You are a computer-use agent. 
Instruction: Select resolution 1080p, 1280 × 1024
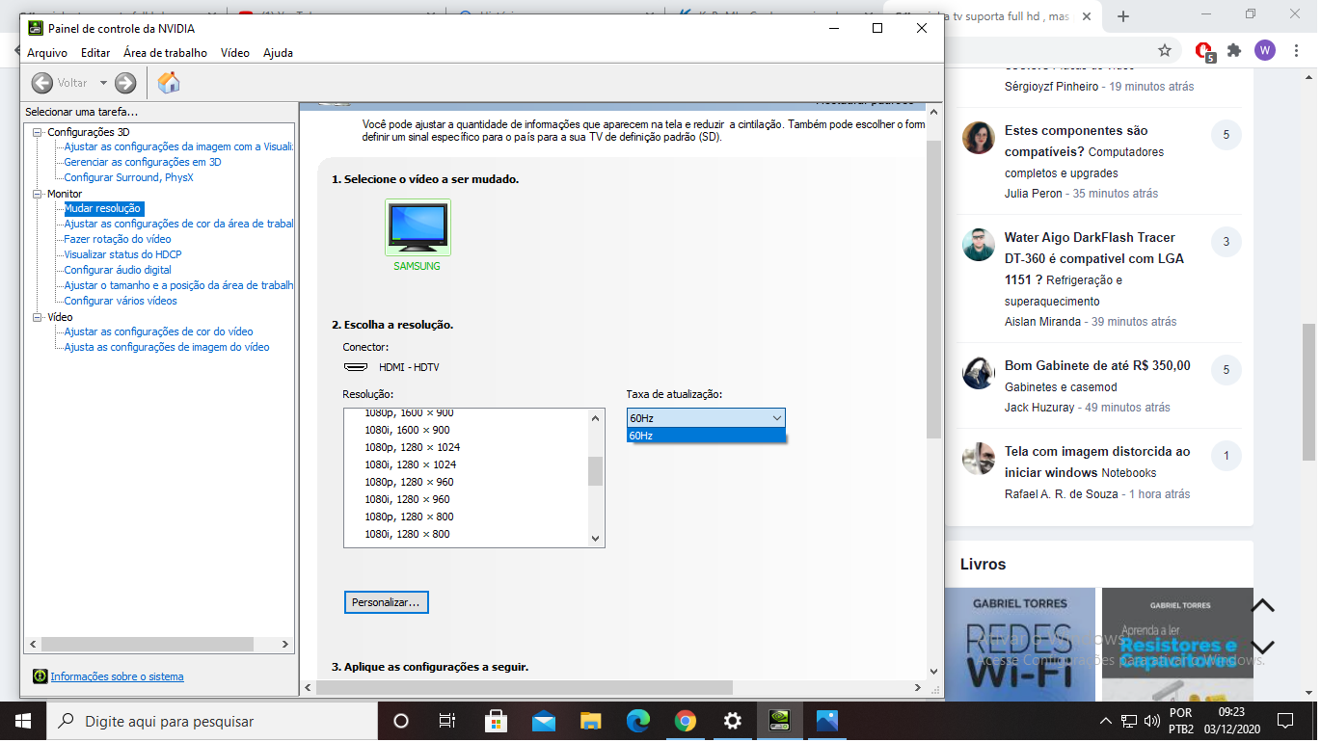412,447
